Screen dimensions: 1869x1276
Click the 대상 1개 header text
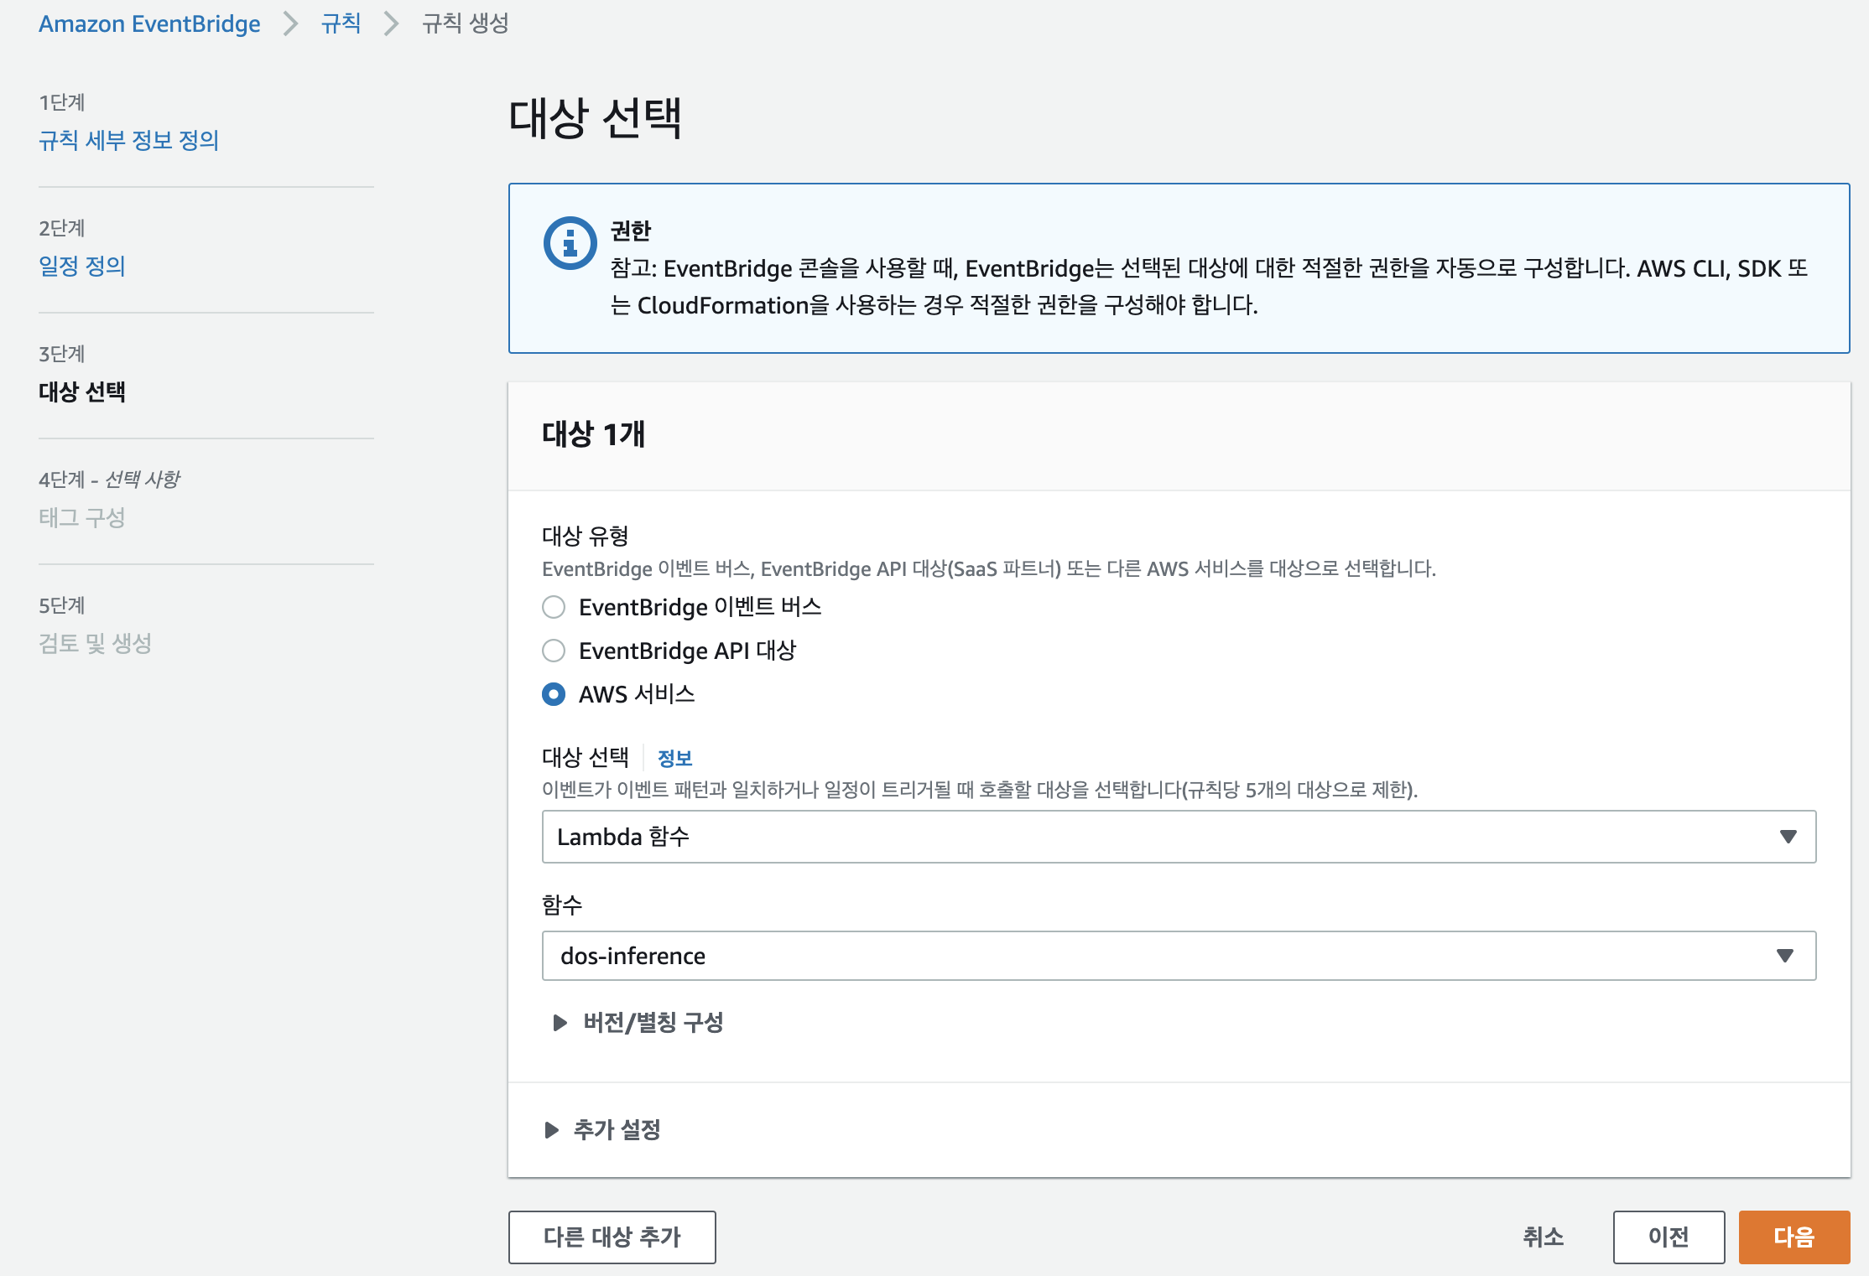(593, 434)
